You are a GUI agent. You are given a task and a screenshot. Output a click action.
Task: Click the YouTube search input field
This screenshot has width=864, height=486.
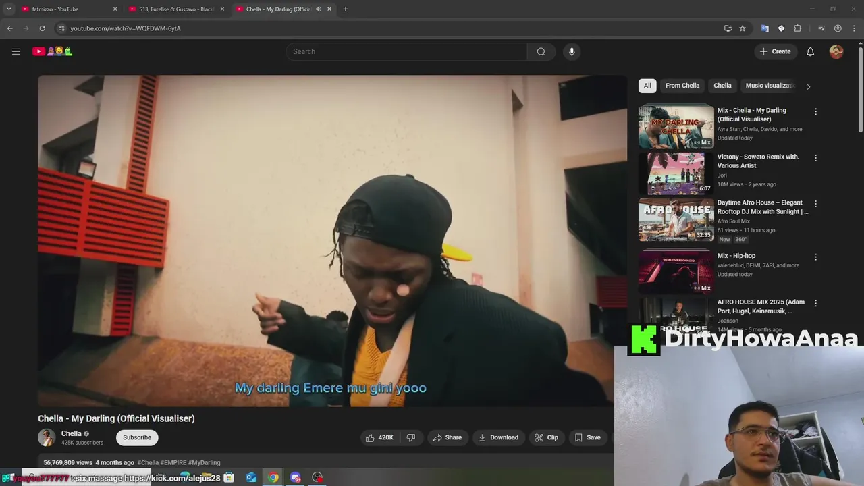pos(406,51)
